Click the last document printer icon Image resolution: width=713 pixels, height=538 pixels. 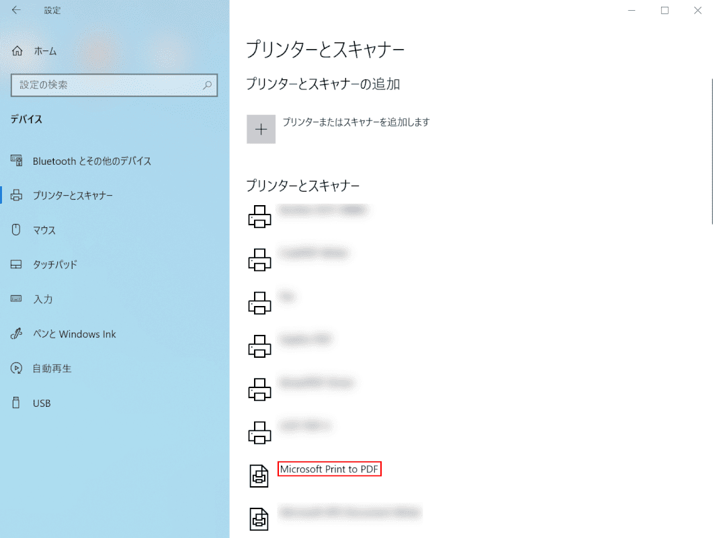click(x=259, y=519)
